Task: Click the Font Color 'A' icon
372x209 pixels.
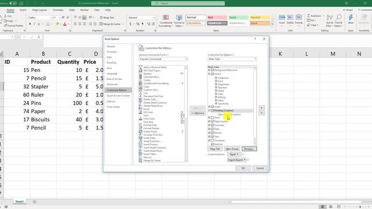Action: point(65,24)
